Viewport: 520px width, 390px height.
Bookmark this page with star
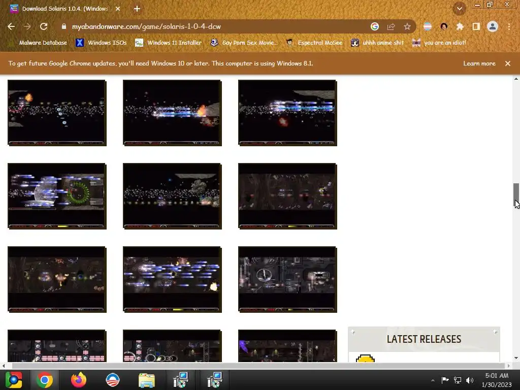407,26
